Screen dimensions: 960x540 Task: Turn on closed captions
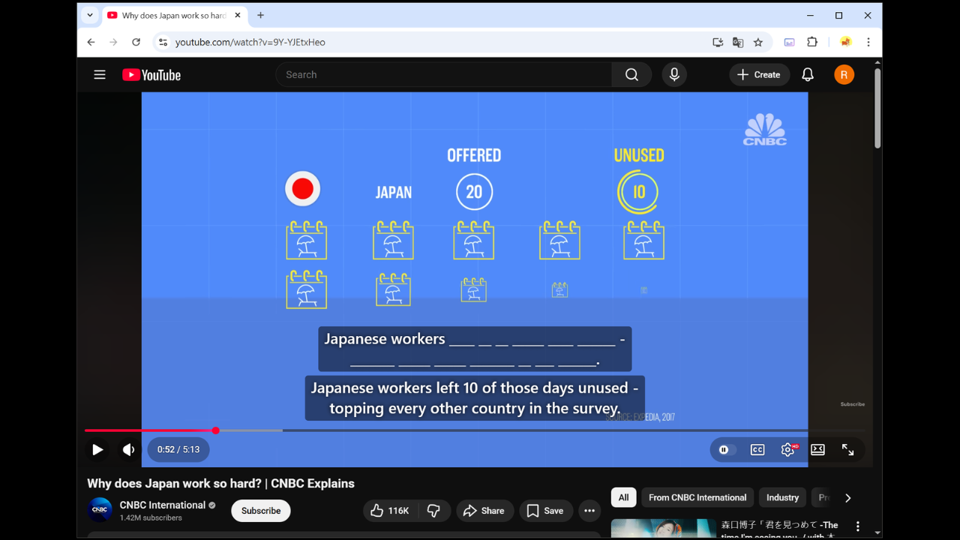(x=757, y=450)
